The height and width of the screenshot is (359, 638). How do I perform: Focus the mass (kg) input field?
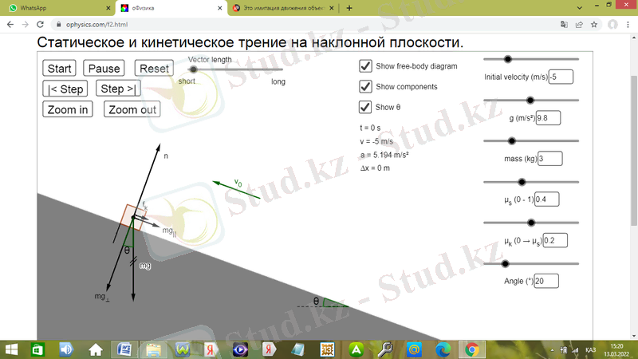click(550, 158)
